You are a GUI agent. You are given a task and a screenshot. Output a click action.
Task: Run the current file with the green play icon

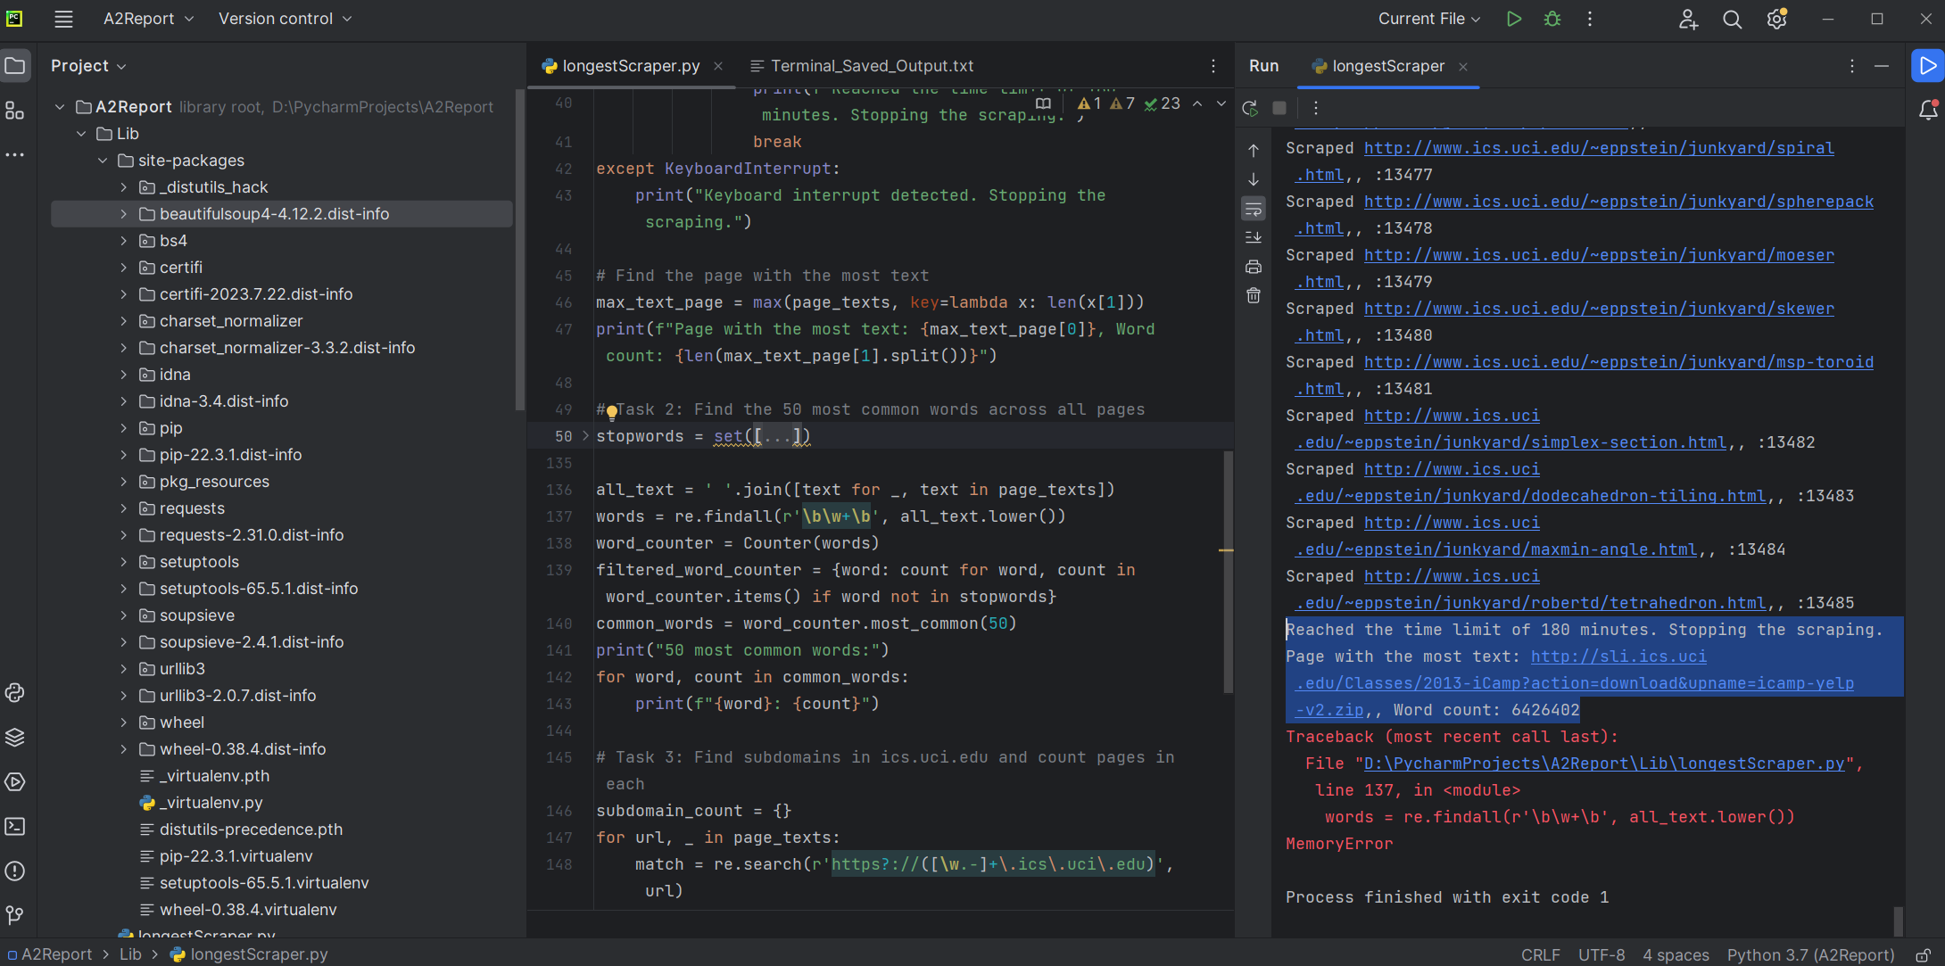click(1514, 19)
